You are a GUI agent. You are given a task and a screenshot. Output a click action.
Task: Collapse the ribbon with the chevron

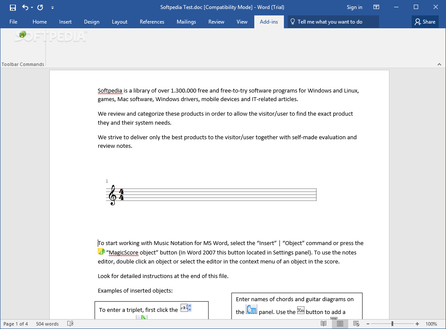(x=439, y=65)
